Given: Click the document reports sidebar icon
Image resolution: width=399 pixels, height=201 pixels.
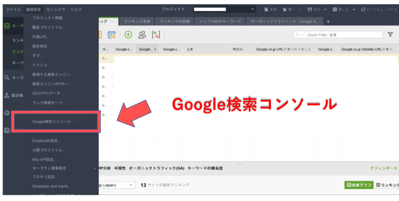Looking at the screenshot, I should pyautogui.click(x=7, y=130).
